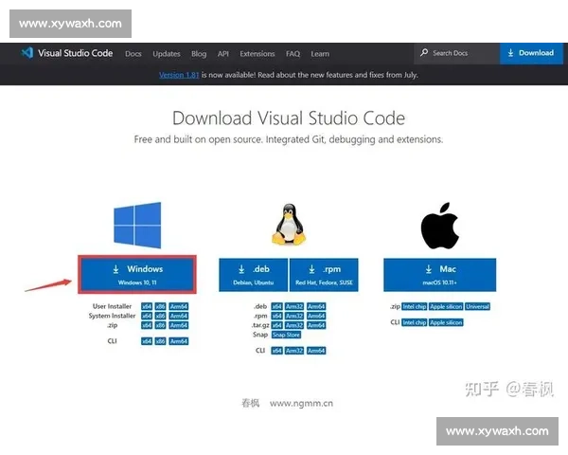Select Arm64 for Windows .zip
Image resolution: width=568 pixels, height=455 pixels.
[179, 325]
